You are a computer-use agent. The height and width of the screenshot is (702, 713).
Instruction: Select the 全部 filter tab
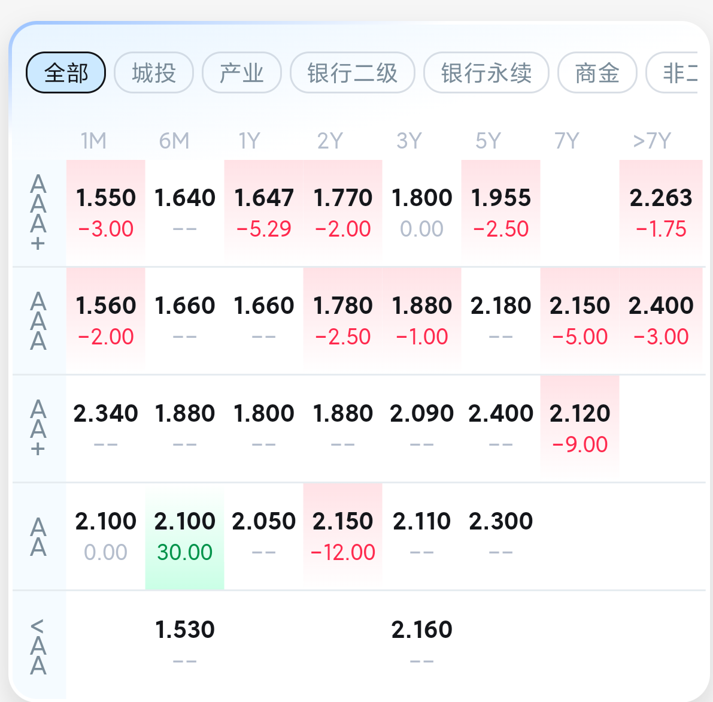coord(66,73)
